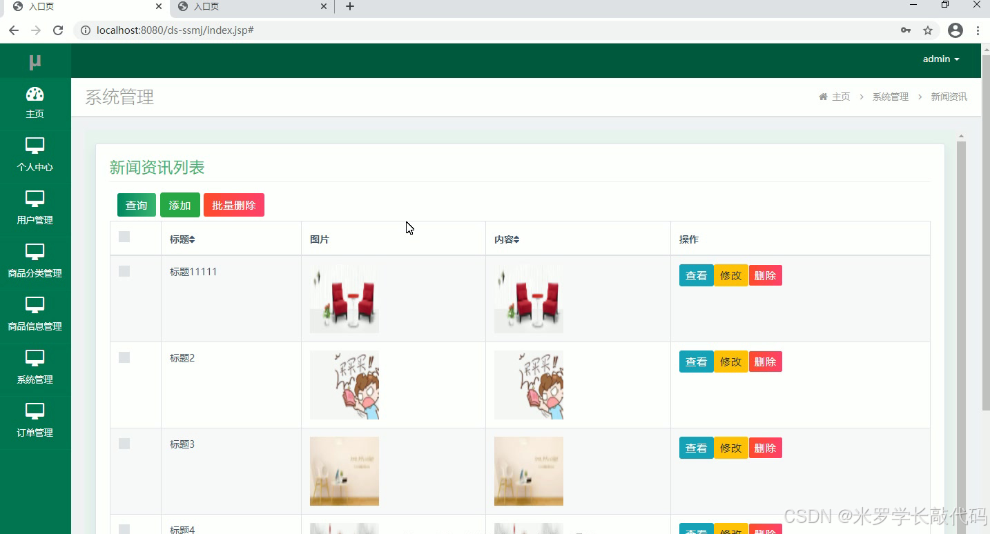The width and height of the screenshot is (990, 534).
Task: Sort by 内容 column arrows
Action: (x=516, y=239)
